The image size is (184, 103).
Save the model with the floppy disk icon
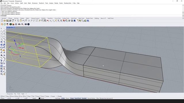pos(7,21)
